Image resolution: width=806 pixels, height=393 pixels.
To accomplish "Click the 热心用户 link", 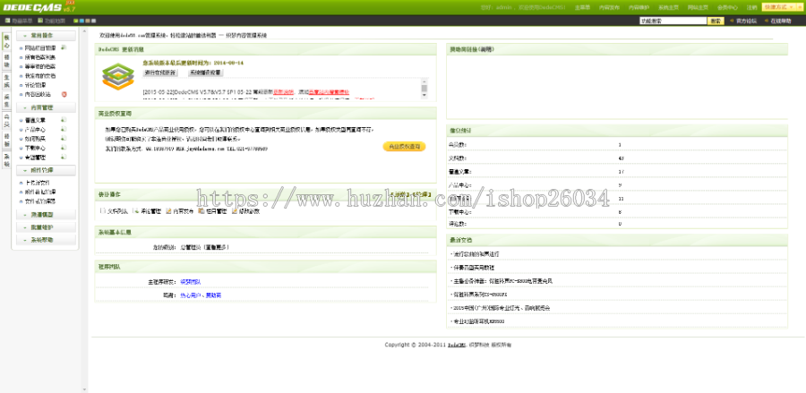I will click(190, 295).
